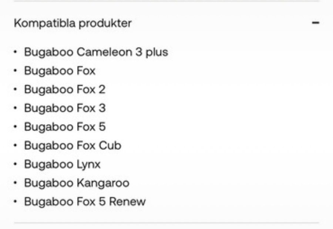Image resolution: width=333 pixels, height=229 pixels.
Task: Click the Bugaboo Fox 5 item
Action: (x=65, y=127)
